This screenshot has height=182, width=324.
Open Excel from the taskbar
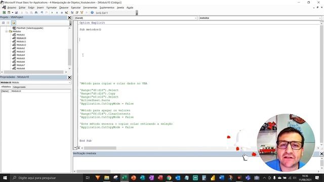click(x=125, y=177)
